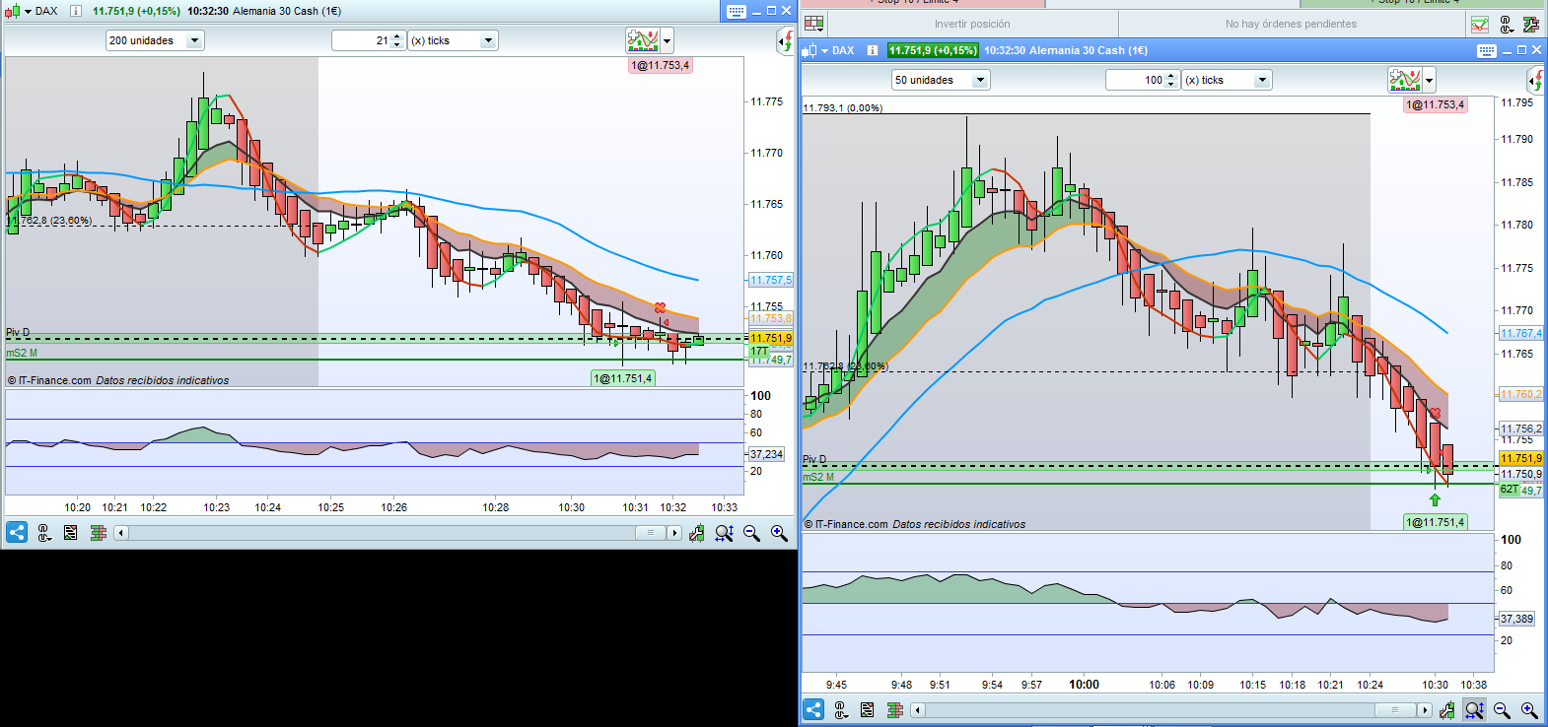Click the 1@11.751,4 order label on left chart
The image size is (1548, 727).
(622, 378)
